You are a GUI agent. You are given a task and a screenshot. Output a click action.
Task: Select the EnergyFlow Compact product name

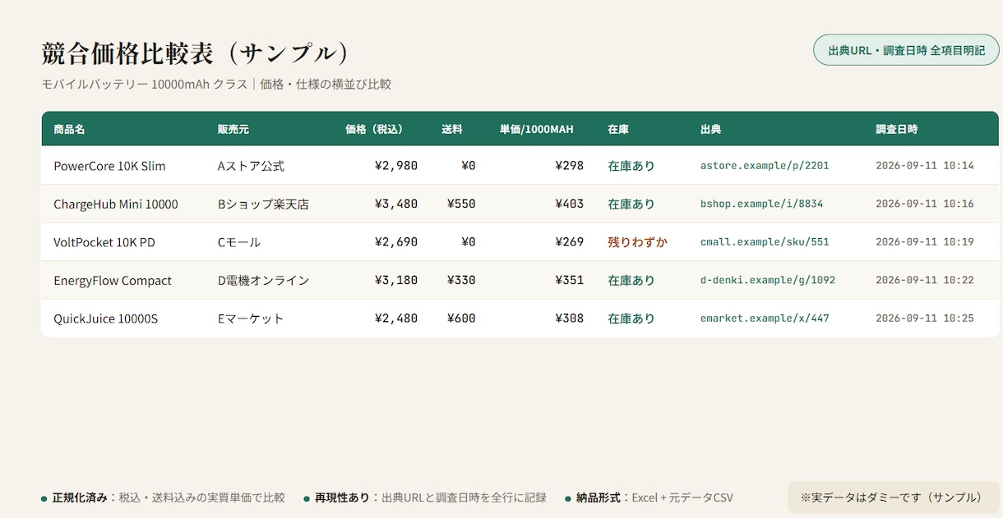click(x=113, y=281)
